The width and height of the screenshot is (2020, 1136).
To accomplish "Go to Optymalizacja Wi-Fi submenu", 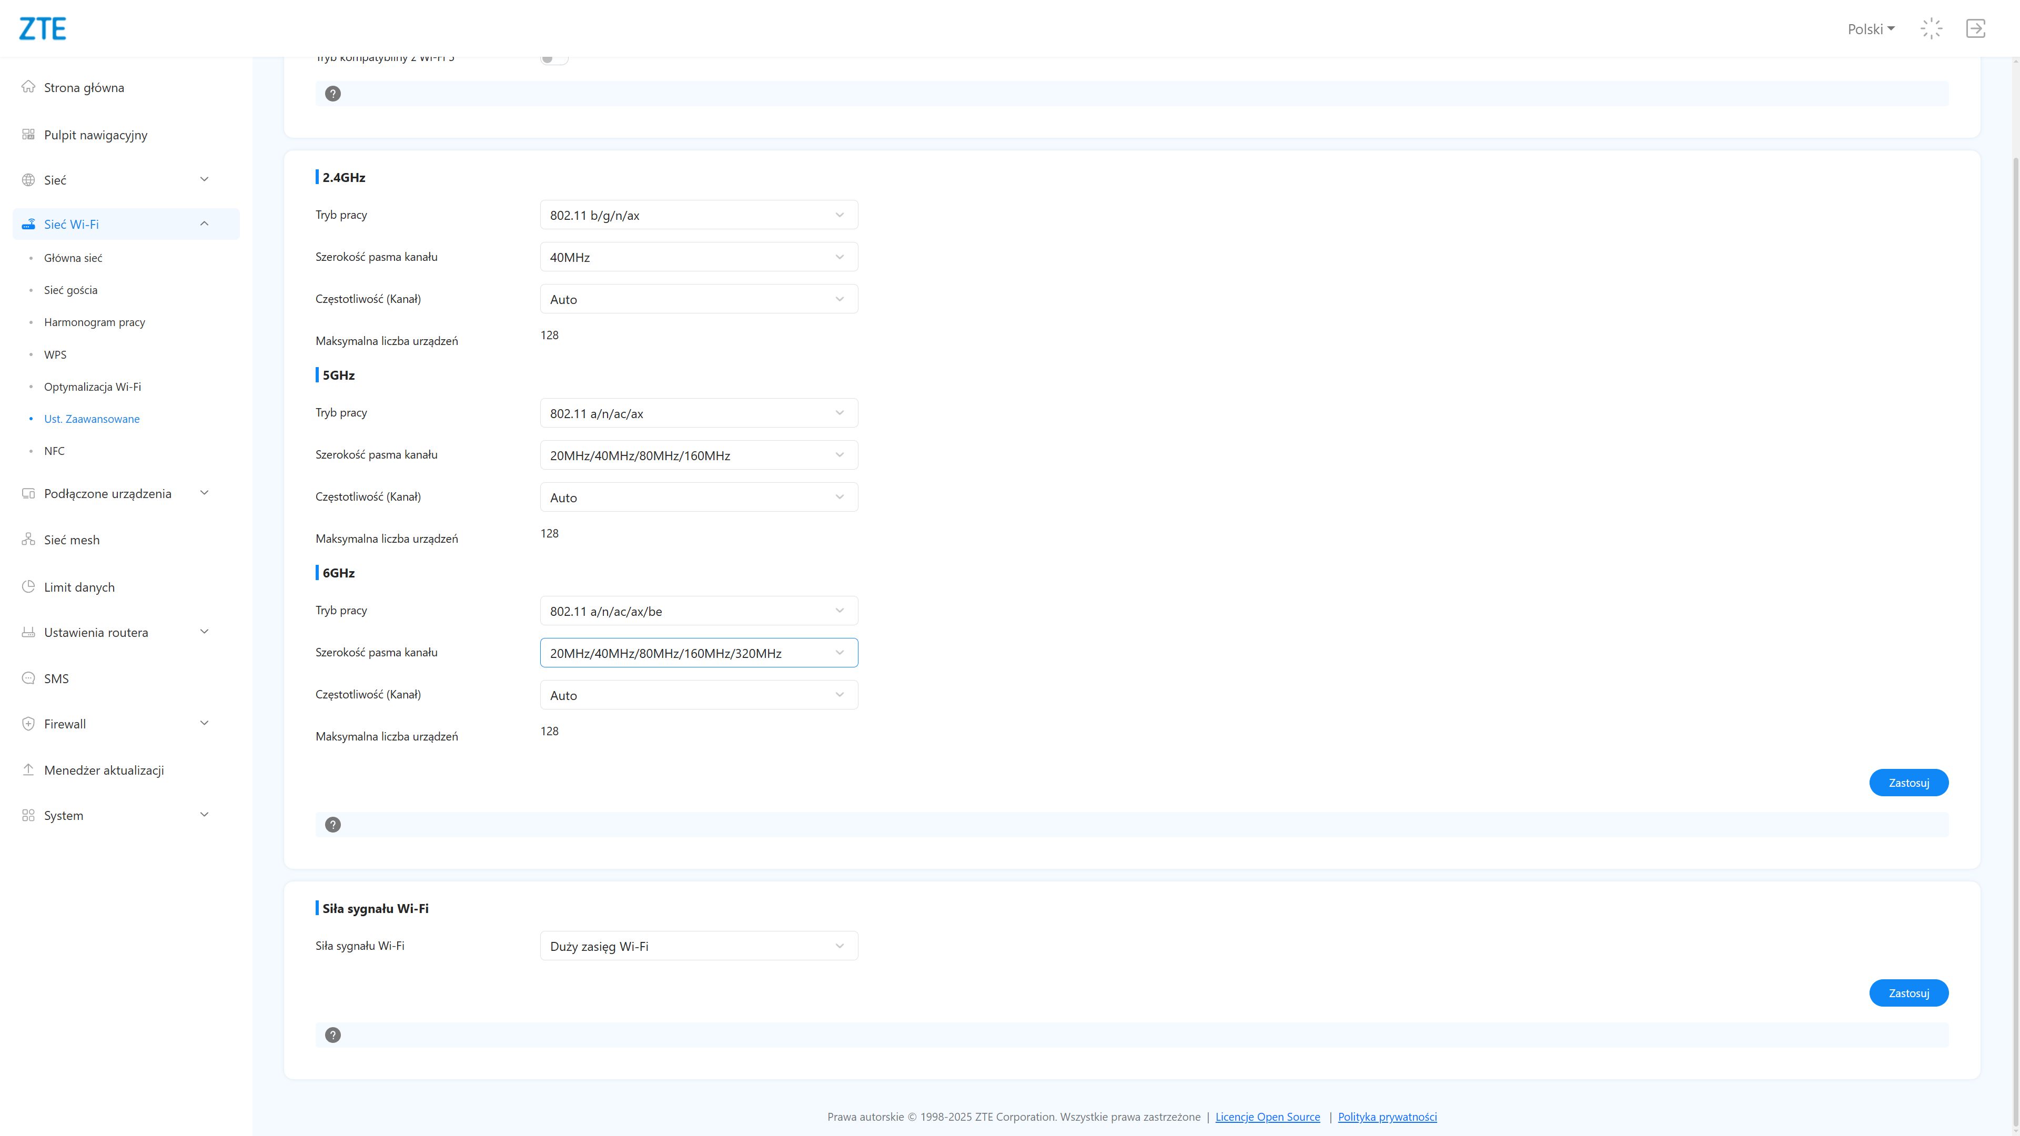I will pyautogui.click(x=93, y=387).
